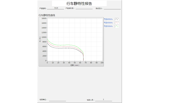Click the red plot icon for 气压450kPa
The width and height of the screenshot is (171, 103).
tap(117, 23)
